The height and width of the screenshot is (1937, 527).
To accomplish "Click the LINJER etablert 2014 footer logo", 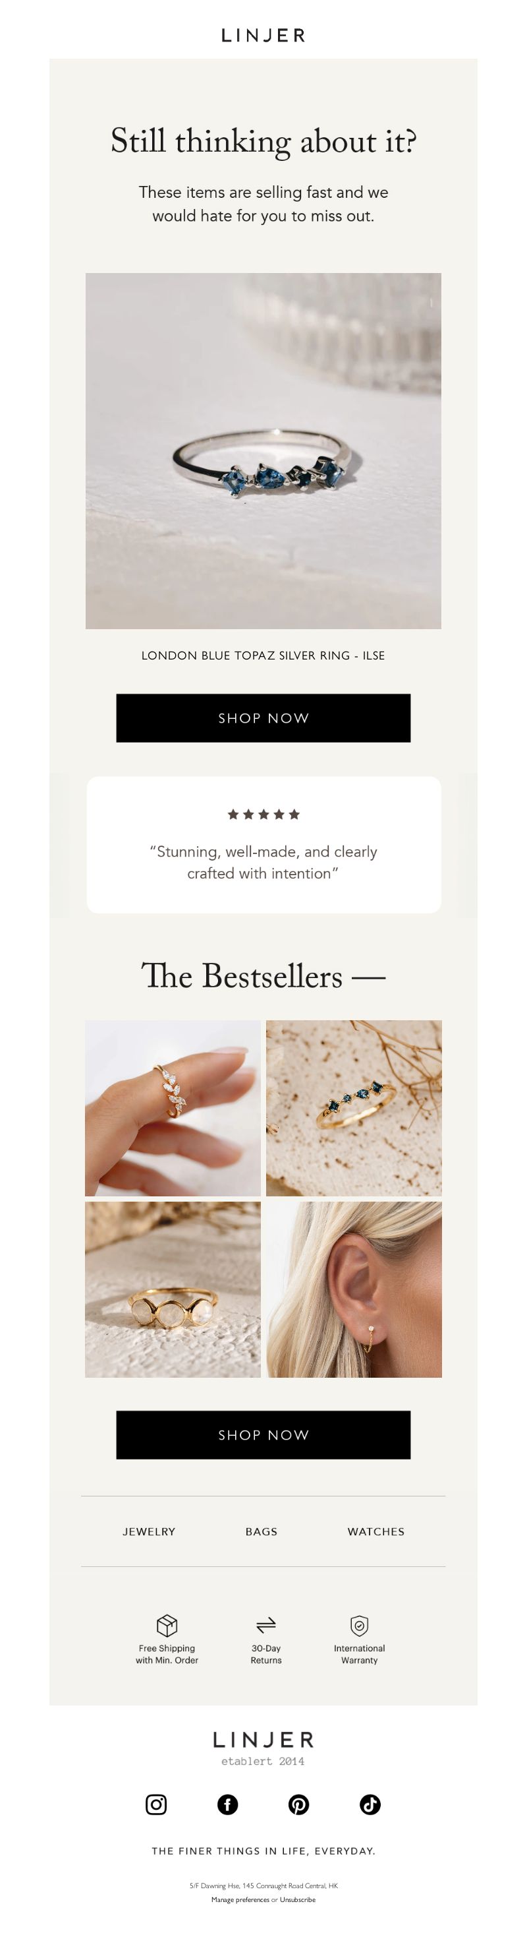I will coord(263,1748).
